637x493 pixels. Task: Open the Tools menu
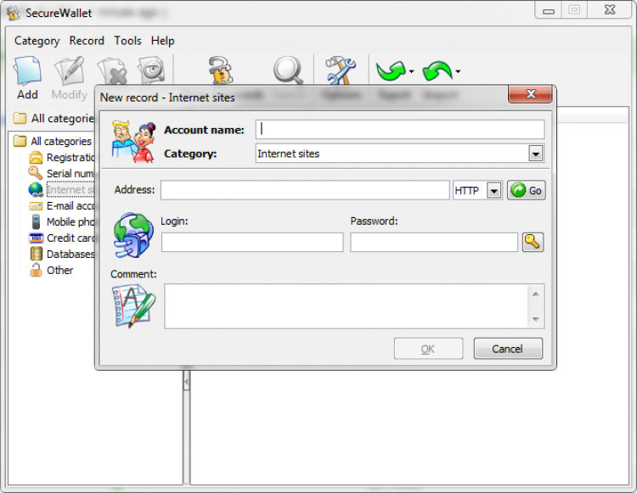click(x=127, y=41)
